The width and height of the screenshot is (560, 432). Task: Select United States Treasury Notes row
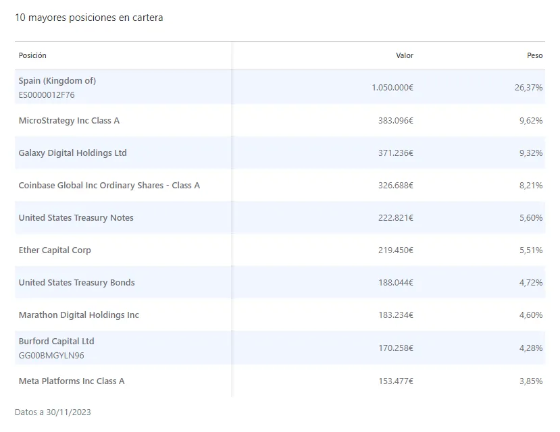click(76, 218)
